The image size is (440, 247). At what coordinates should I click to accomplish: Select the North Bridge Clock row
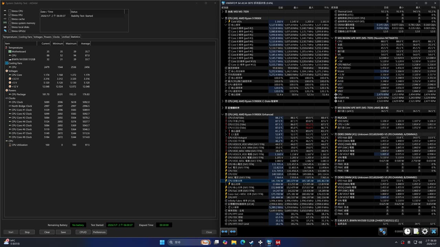(x=48, y=106)
